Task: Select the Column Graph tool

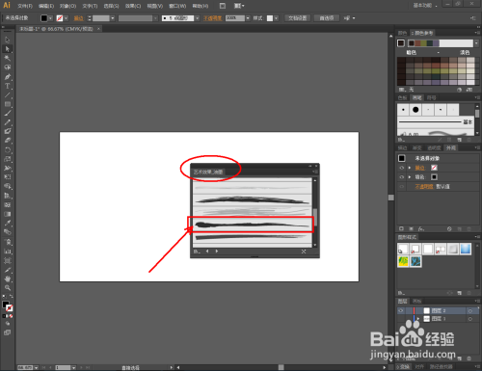Action: (7, 252)
